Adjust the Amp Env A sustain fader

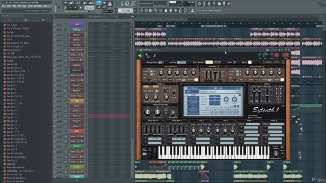(x=215, y=72)
